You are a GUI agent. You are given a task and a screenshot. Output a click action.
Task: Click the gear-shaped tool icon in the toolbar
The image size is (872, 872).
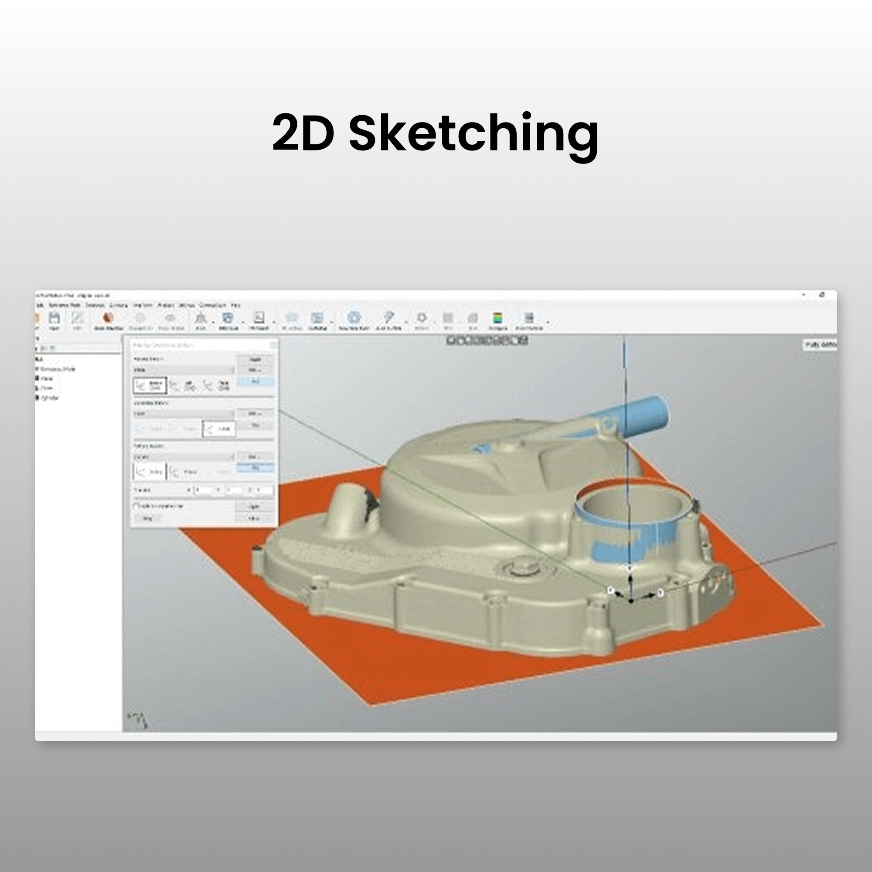coord(421,317)
